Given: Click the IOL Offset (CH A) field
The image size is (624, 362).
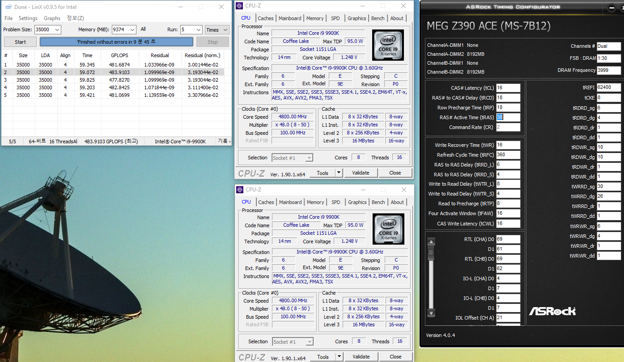Looking at the screenshot, I should (x=508, y=318).
